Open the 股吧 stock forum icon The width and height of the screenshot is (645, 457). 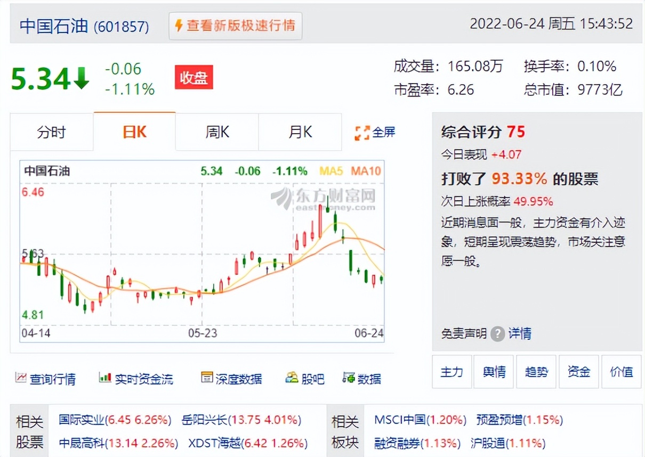coord(292,378)
